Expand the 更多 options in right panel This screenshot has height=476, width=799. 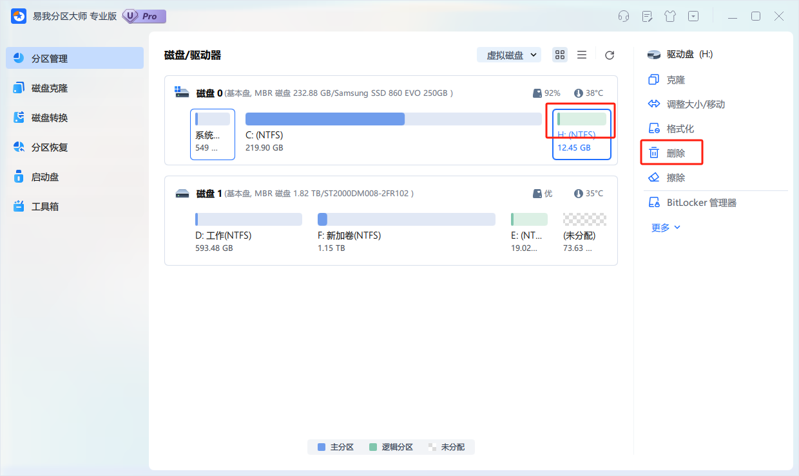(664, 226)
